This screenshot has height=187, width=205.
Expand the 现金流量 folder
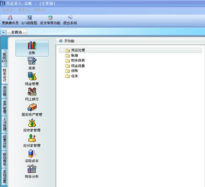coord(75,66)
